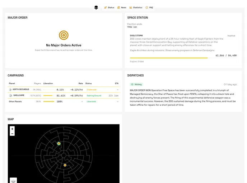Screen dimensions: 247x183
Task: Click the 31h 16m ETA value
Action: coord(113,95)
